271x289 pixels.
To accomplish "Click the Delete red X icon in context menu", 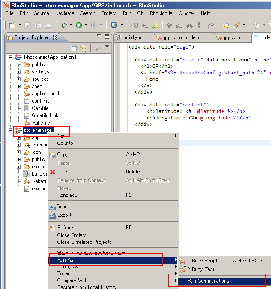I will tap(53, 172).
